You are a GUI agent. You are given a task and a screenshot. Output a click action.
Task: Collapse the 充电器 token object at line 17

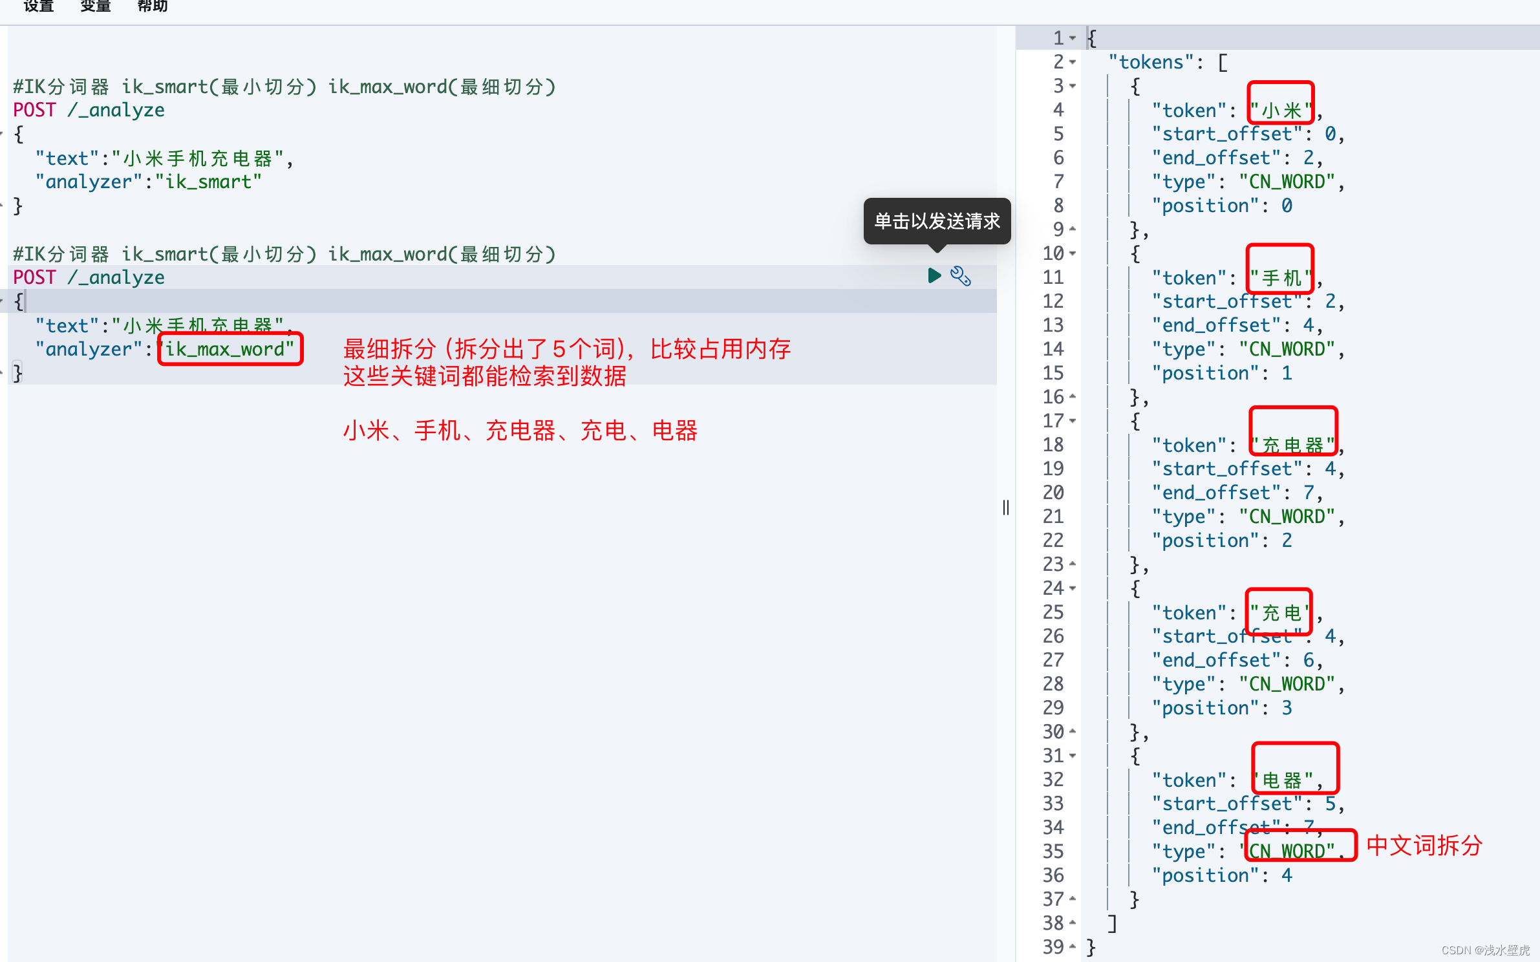tap(1073, 421)
